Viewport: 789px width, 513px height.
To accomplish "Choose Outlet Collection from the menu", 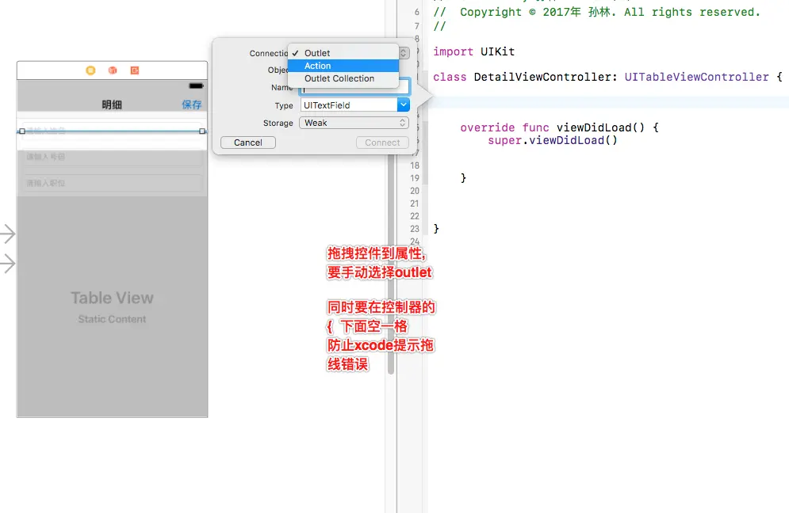I will (343, 78).
